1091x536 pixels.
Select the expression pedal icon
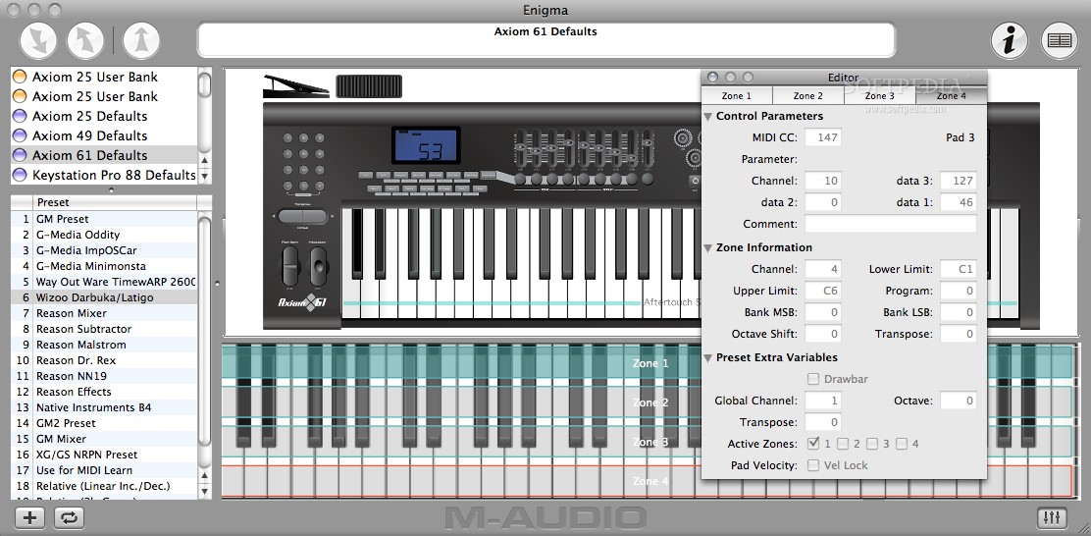pyautogui.click(x=295, y=86)
